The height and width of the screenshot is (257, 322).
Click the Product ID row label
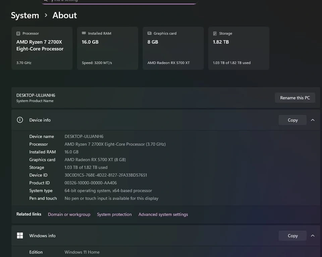coord(40,183)
